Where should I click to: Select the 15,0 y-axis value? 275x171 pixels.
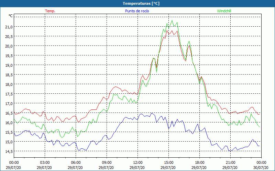point(9,142)
